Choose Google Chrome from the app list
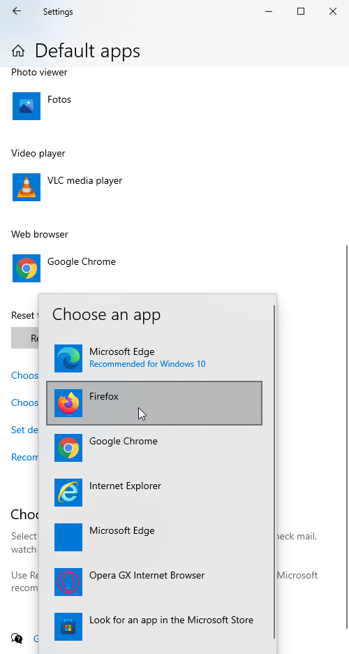Image resolution: width=349 pixels, height=654 pixels. tap(154, 448)
